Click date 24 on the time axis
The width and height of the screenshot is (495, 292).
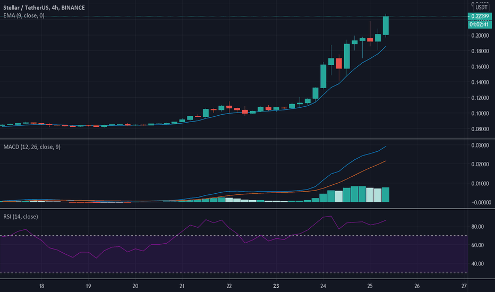323,286
